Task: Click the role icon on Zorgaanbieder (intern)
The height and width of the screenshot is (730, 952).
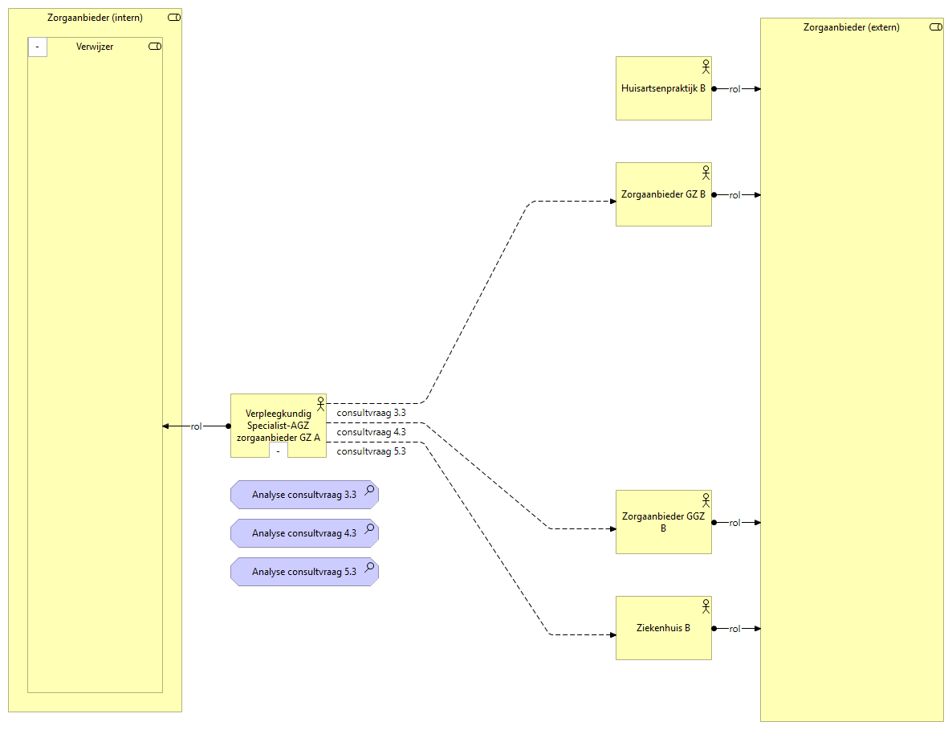Action: pos(174,18)
